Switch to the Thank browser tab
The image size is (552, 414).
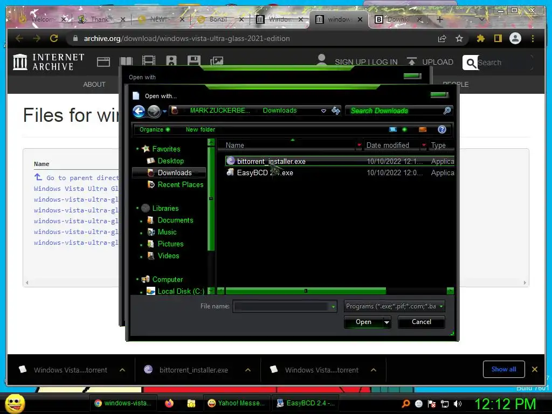pos(101,19)
